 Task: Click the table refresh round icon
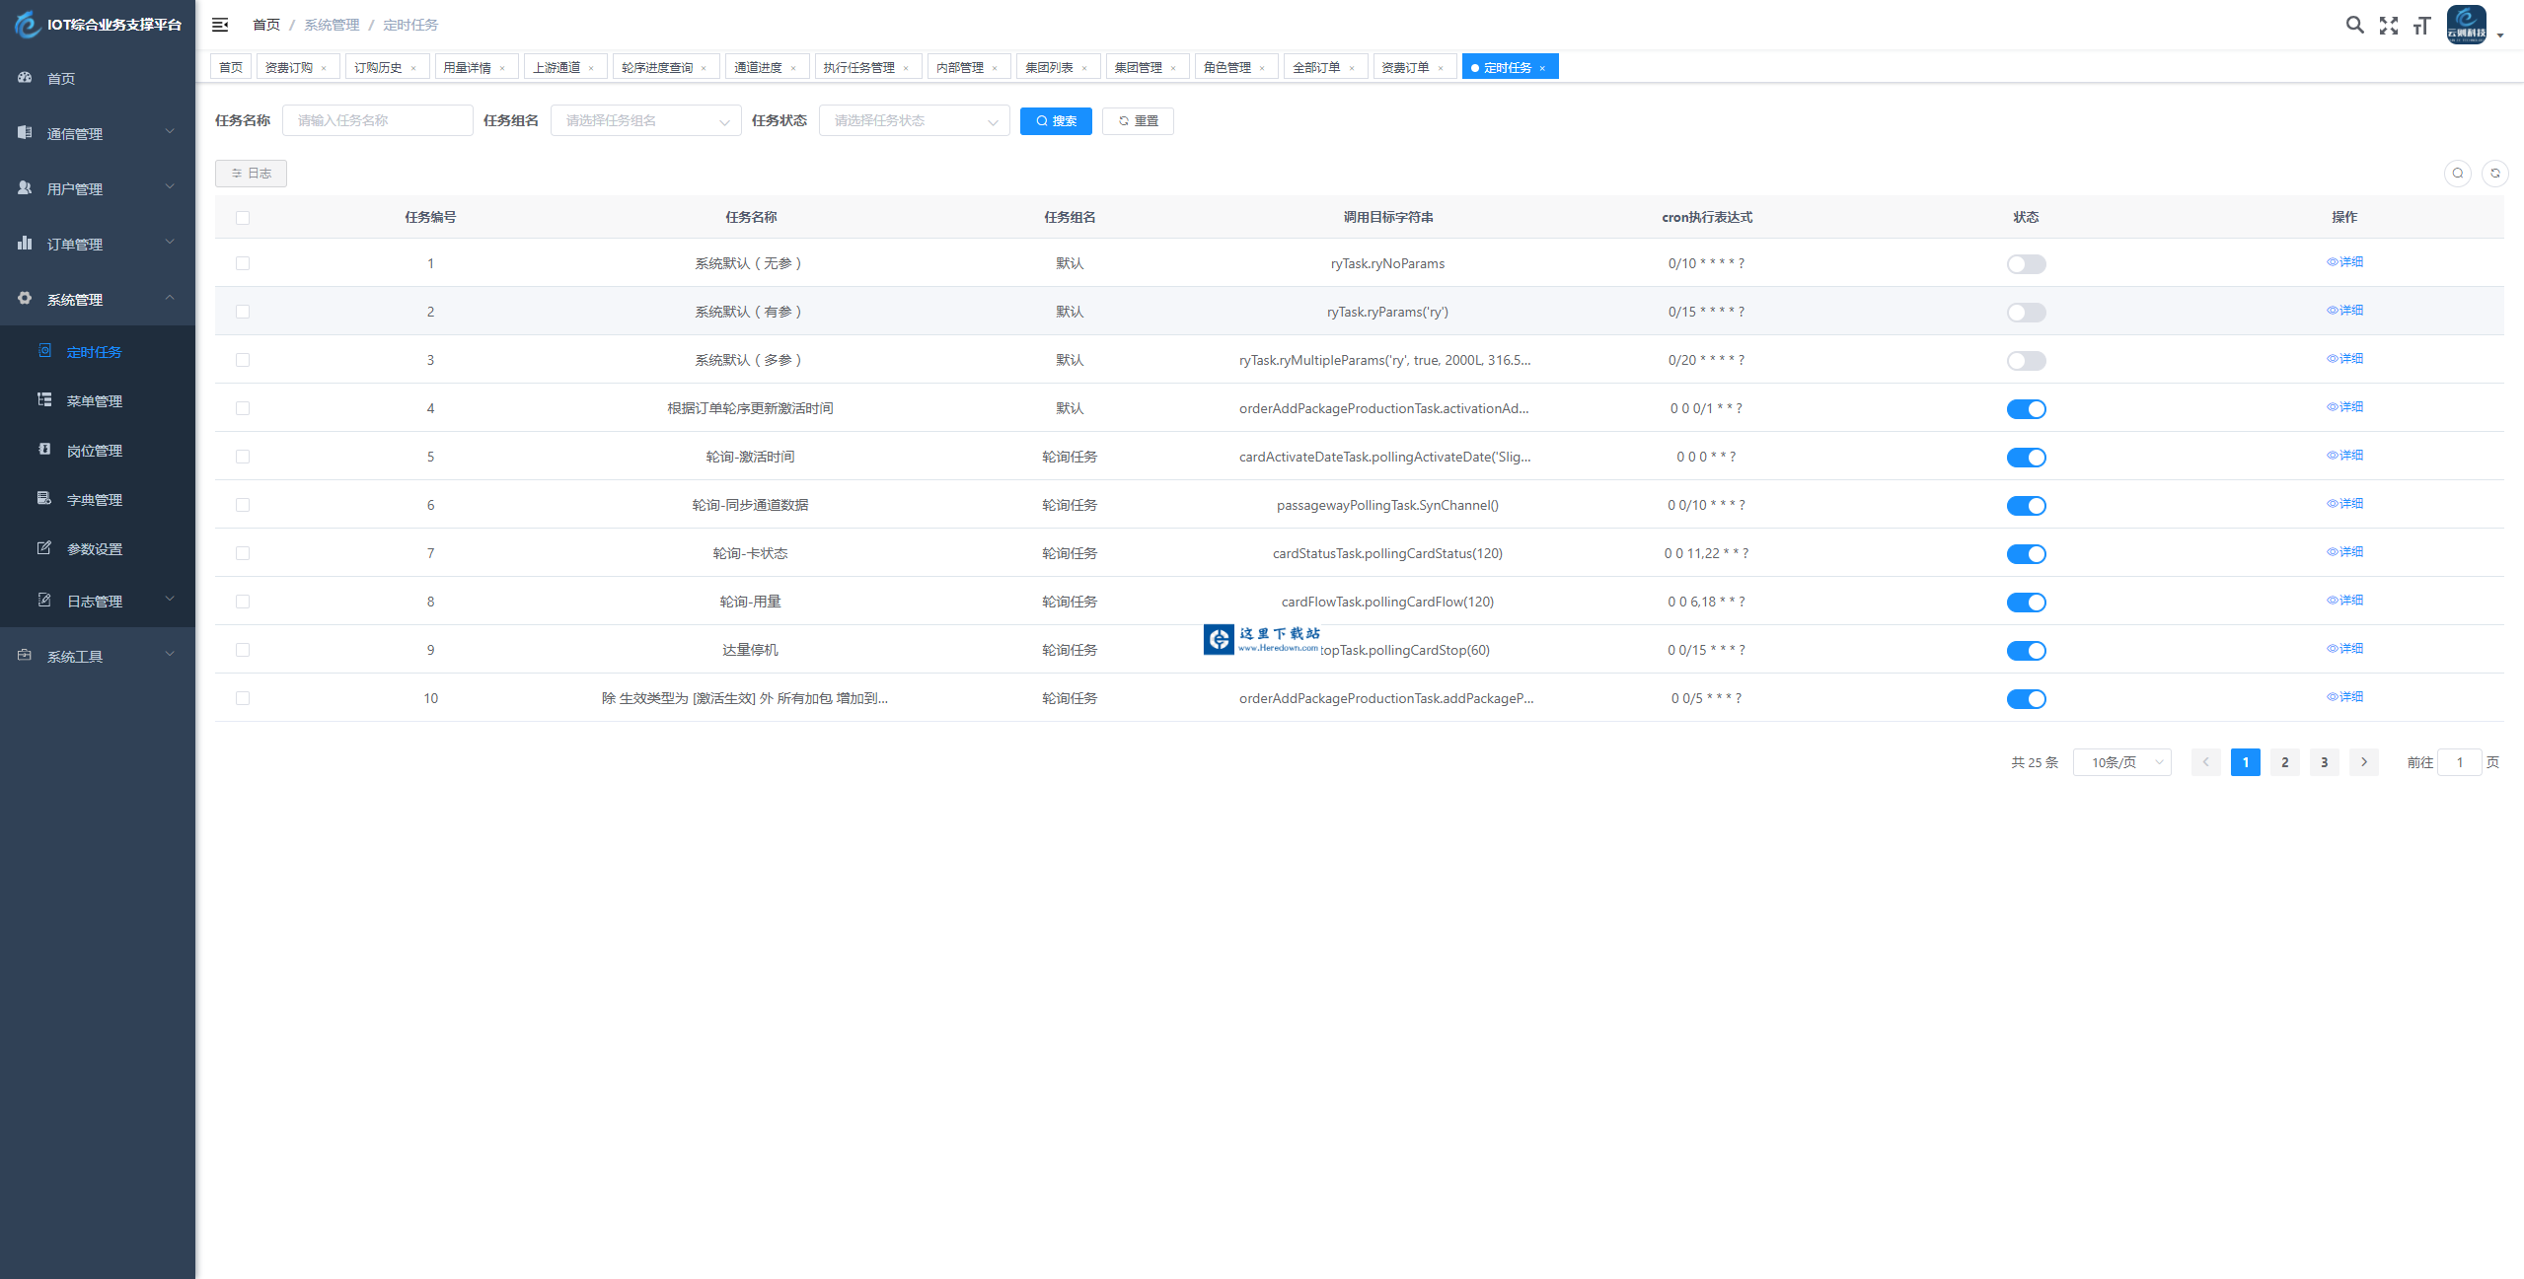(x=2494, y=174)
